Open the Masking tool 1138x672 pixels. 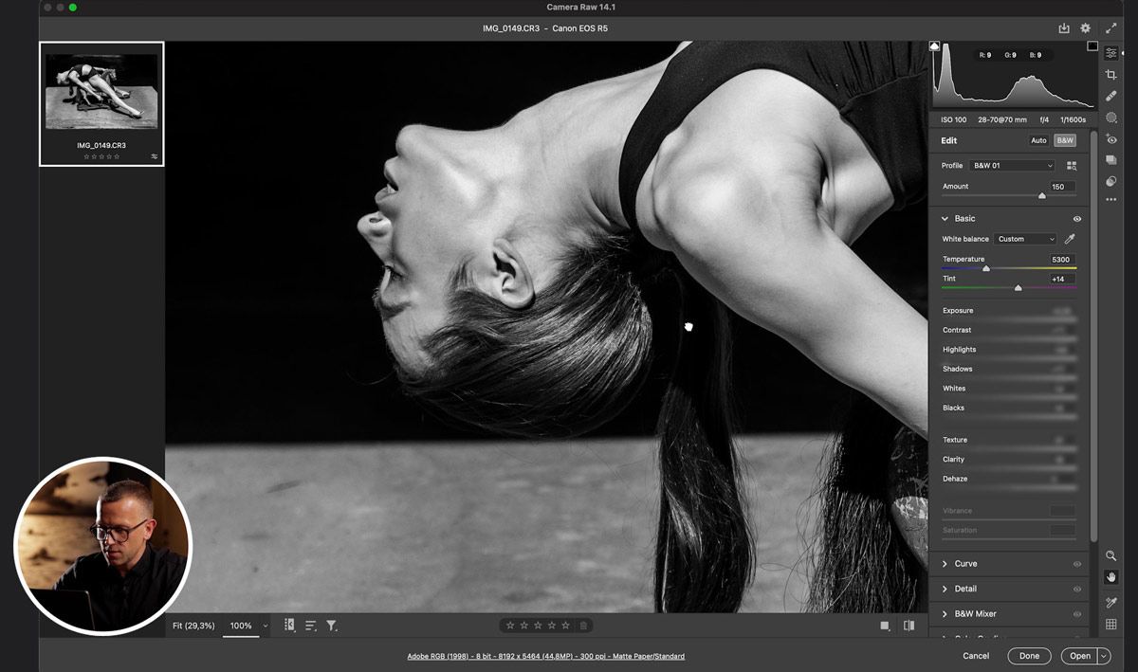(x=1111, y=118)
